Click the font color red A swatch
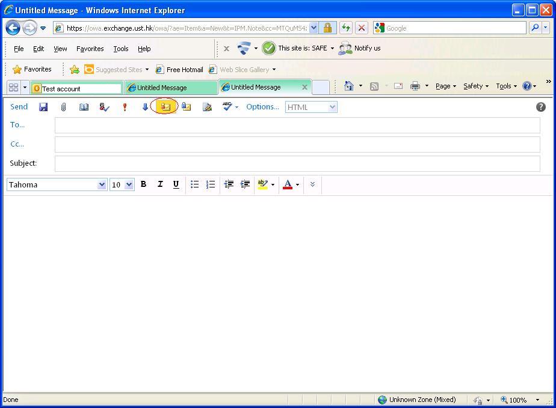 coord(288,184)
